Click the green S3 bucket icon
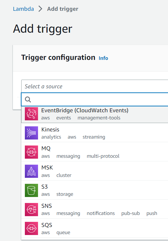Viewport: 168px width, 241px height. tap(31, 190)
